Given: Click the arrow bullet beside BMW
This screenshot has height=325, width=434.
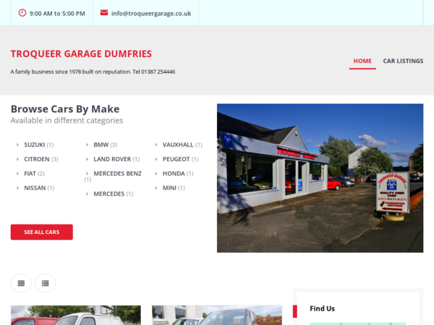Looking at the screenshot, I should click(x=87, y=145).
